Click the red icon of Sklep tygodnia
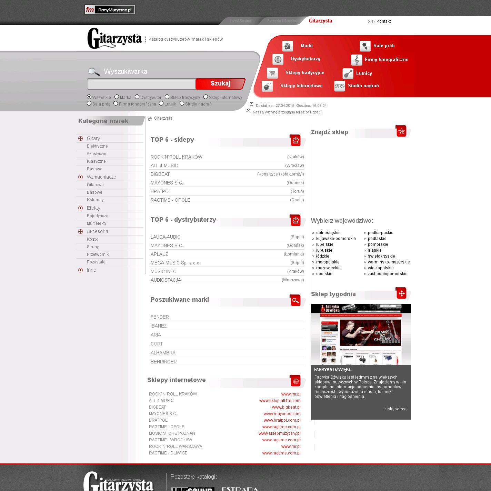Image resolution: width=491 pixels, height=491 pixels. 401,293
